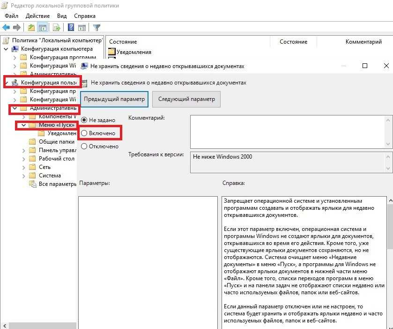The image size is (393, 329).
Task: Open the Вид menu
Action: coord(62,16)
